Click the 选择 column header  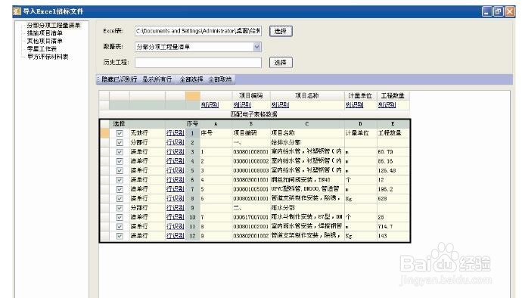119,124
